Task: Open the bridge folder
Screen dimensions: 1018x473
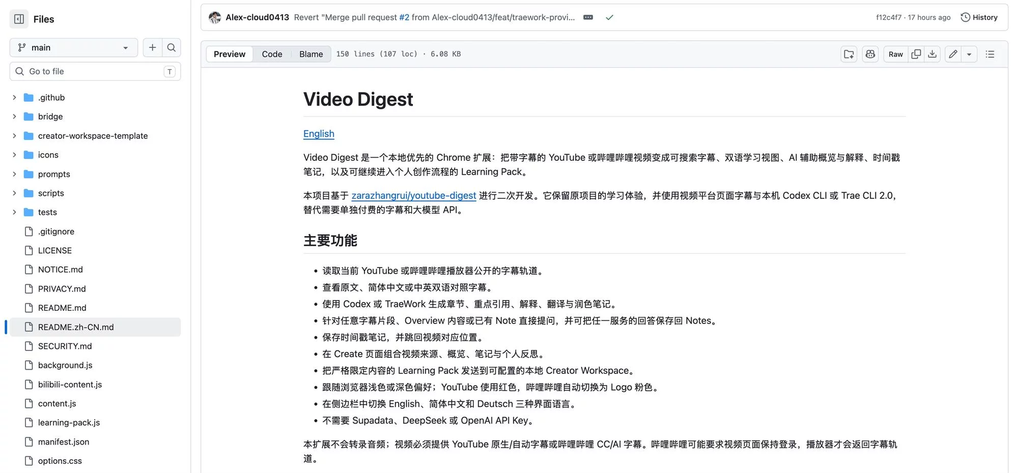Action: [x=50, y=116]
